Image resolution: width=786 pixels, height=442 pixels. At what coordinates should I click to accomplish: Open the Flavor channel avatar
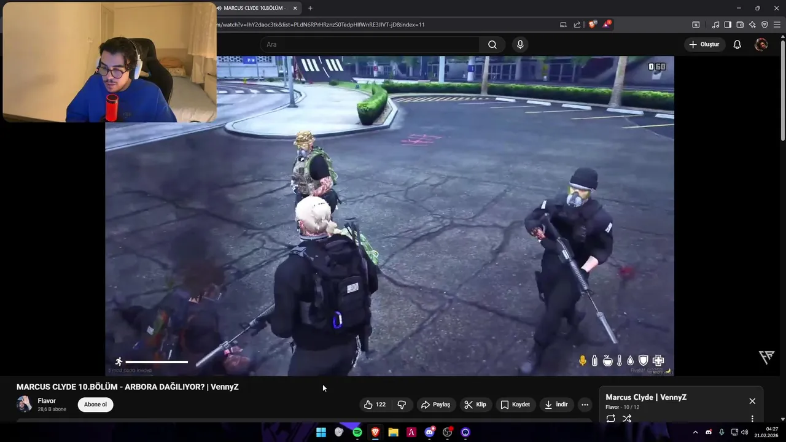pyautogui.click(x=24, y=404)
